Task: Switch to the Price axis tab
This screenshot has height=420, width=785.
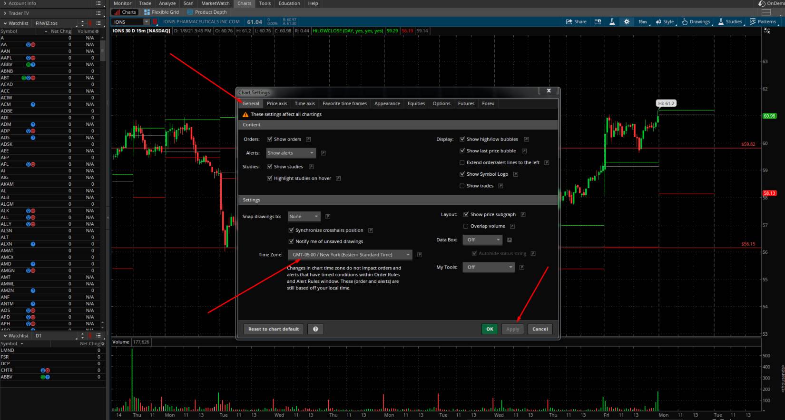Action: 277,103
